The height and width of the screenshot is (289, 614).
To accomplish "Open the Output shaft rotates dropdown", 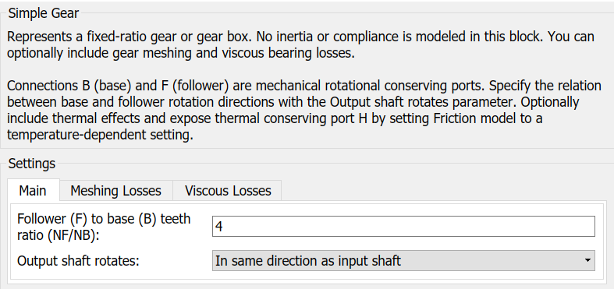I will [x=403, y=260].
